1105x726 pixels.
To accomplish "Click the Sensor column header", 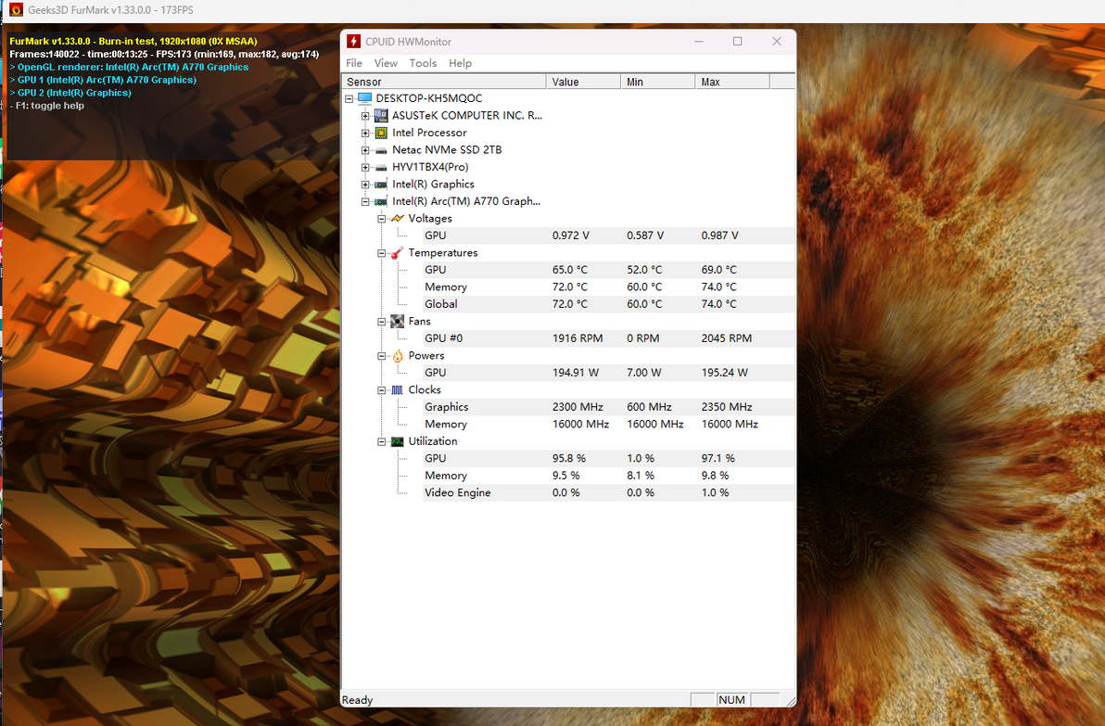I will [x=444, y=82].
